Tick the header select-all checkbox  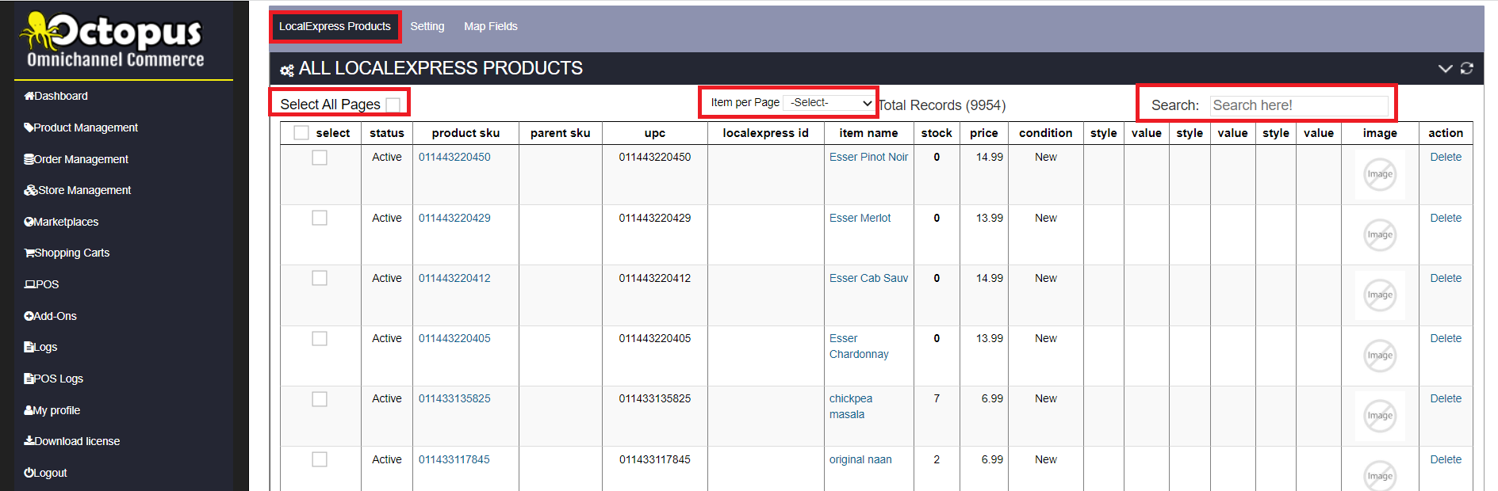[301, 133]
